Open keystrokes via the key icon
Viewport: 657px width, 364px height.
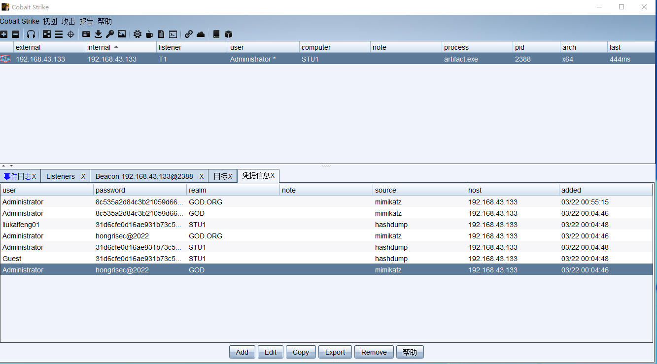(x=110, y=34)
